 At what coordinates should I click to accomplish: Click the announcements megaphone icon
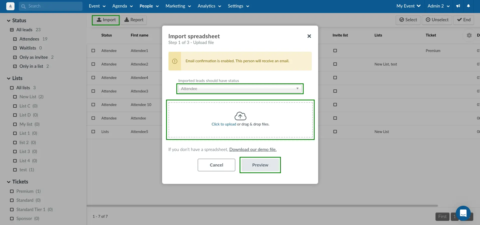click(458, 6)
